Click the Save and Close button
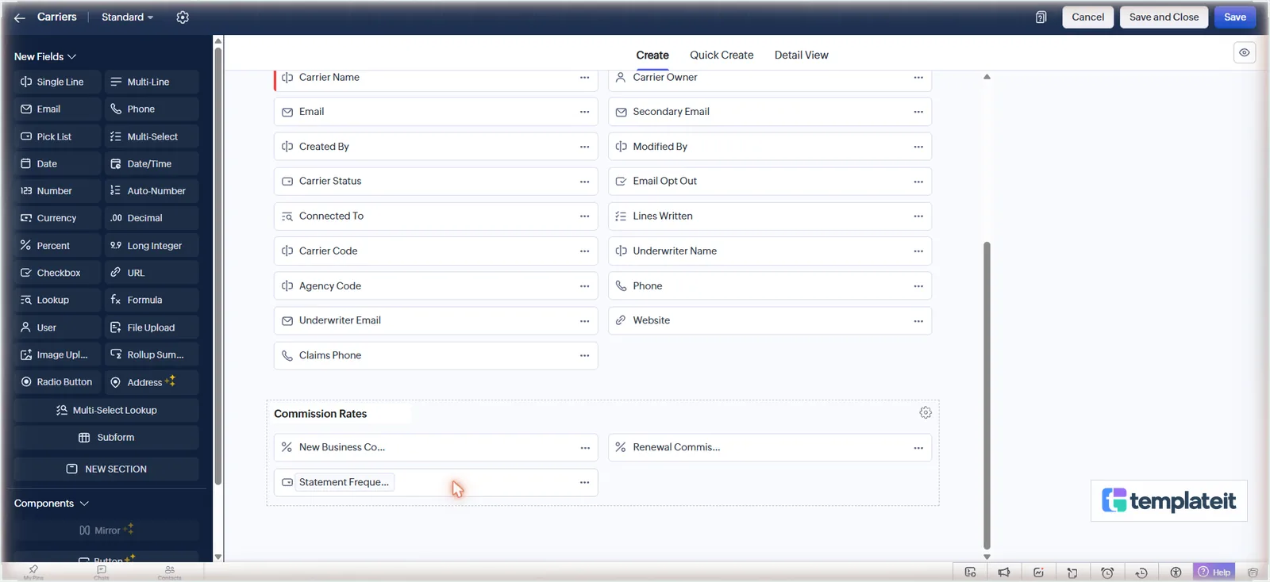1270x582 pixels. (x=1164, y=17)
